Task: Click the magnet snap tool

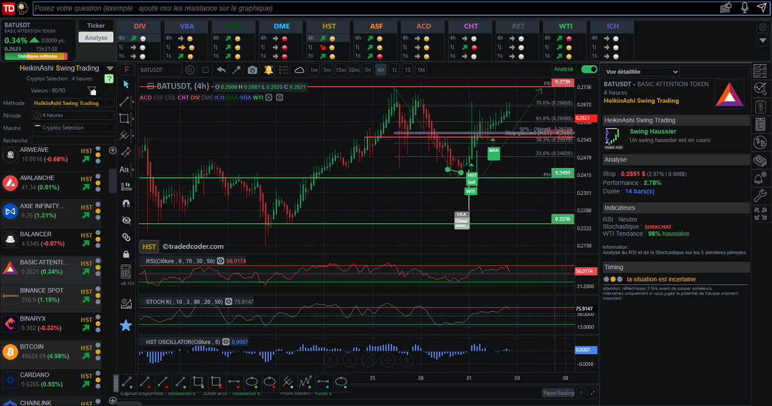Action: 125,203
